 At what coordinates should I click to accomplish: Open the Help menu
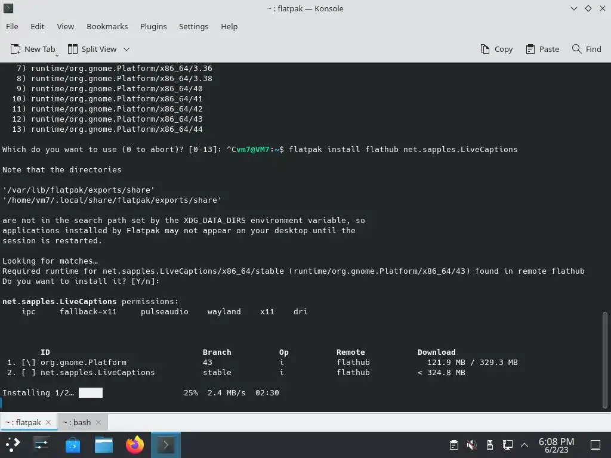(x=229, y=26)
